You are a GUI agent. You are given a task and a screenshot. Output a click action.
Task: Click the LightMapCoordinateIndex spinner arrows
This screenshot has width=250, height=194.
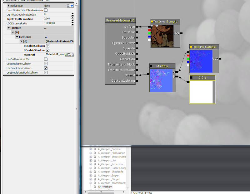click(x=72, y=14)
